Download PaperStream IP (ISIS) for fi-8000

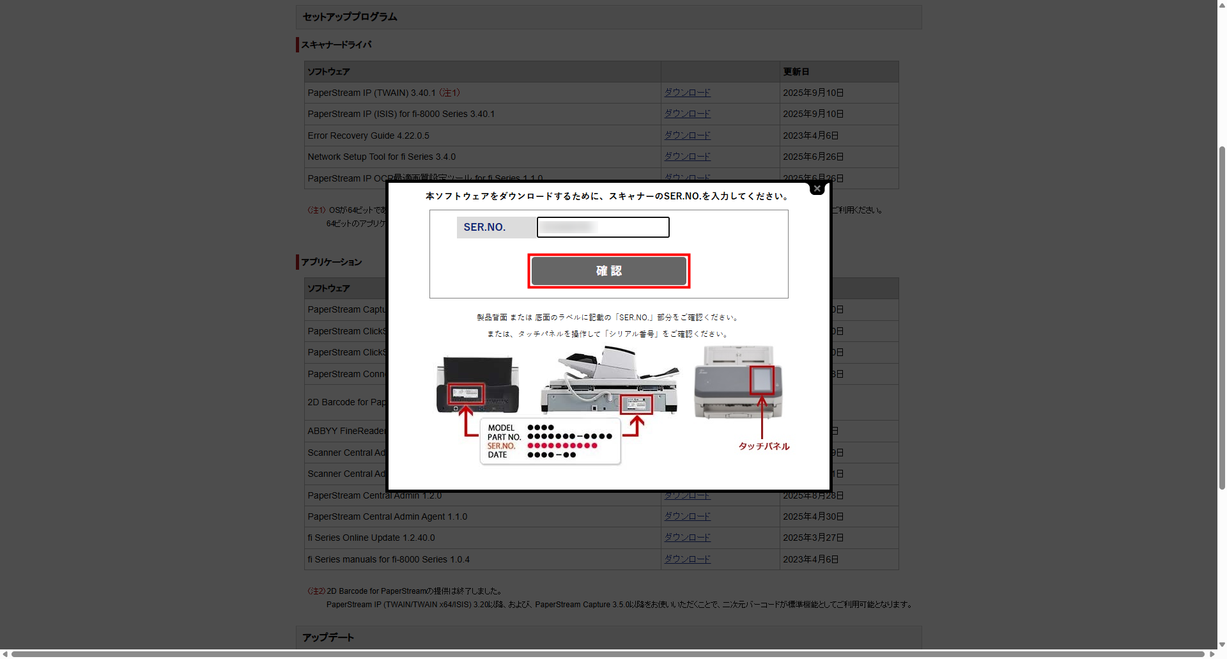687,114
